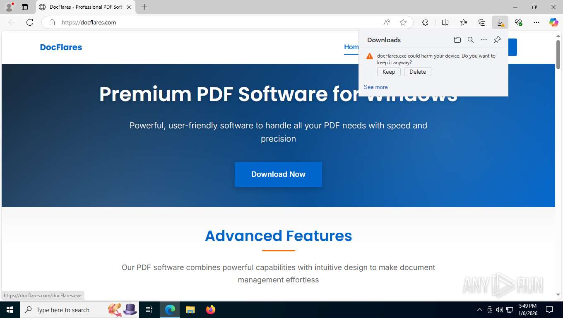Screen dimensions: 563x318
Task: Launch Firefox from the taskbar
Action: pos(211,310)
